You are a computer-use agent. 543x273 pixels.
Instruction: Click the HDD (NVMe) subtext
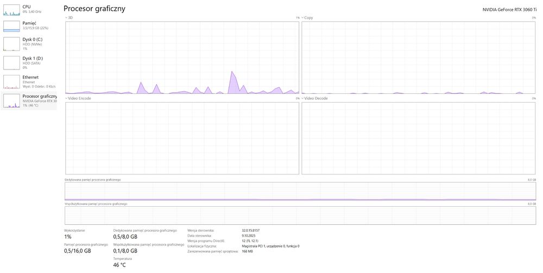click(32, 45)
